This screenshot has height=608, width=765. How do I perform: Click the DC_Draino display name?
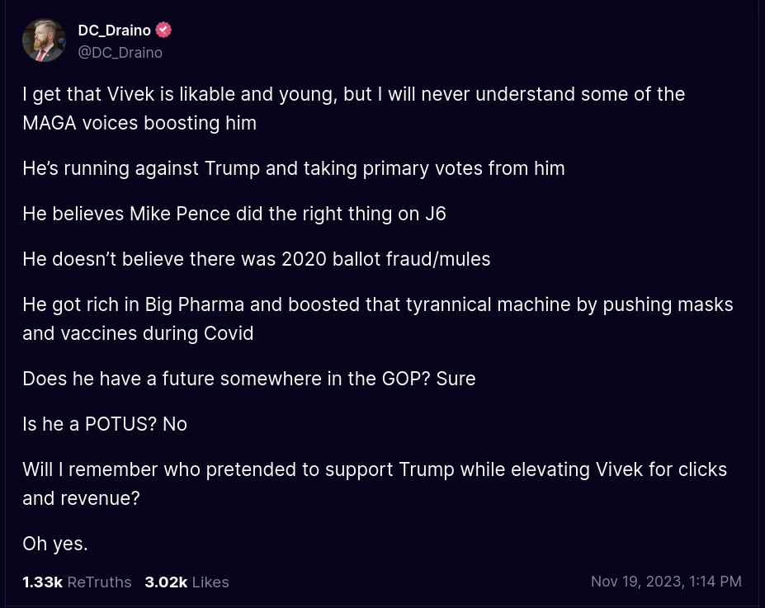114,31
